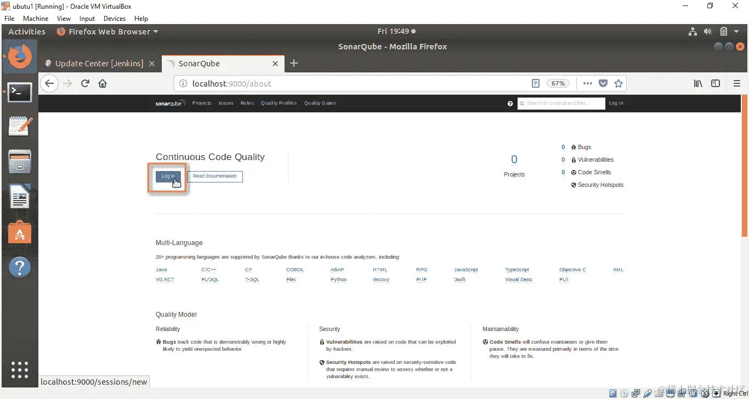
Task: Click the Read documentation button
Action: [214, 176]
